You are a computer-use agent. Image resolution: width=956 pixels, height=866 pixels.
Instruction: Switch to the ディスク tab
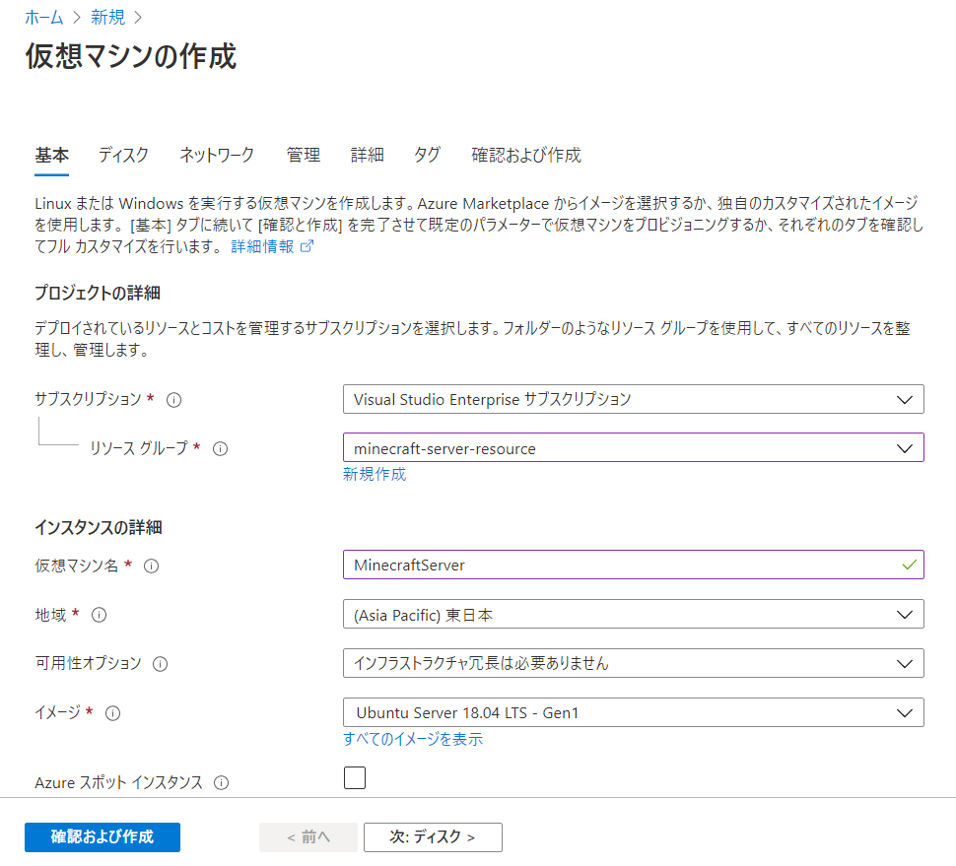tap(122, 155)
